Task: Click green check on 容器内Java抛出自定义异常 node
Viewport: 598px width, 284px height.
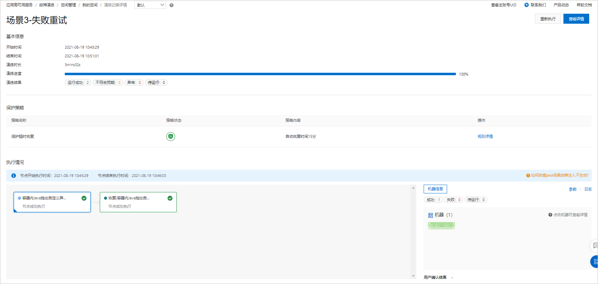Action: point(84,198)
